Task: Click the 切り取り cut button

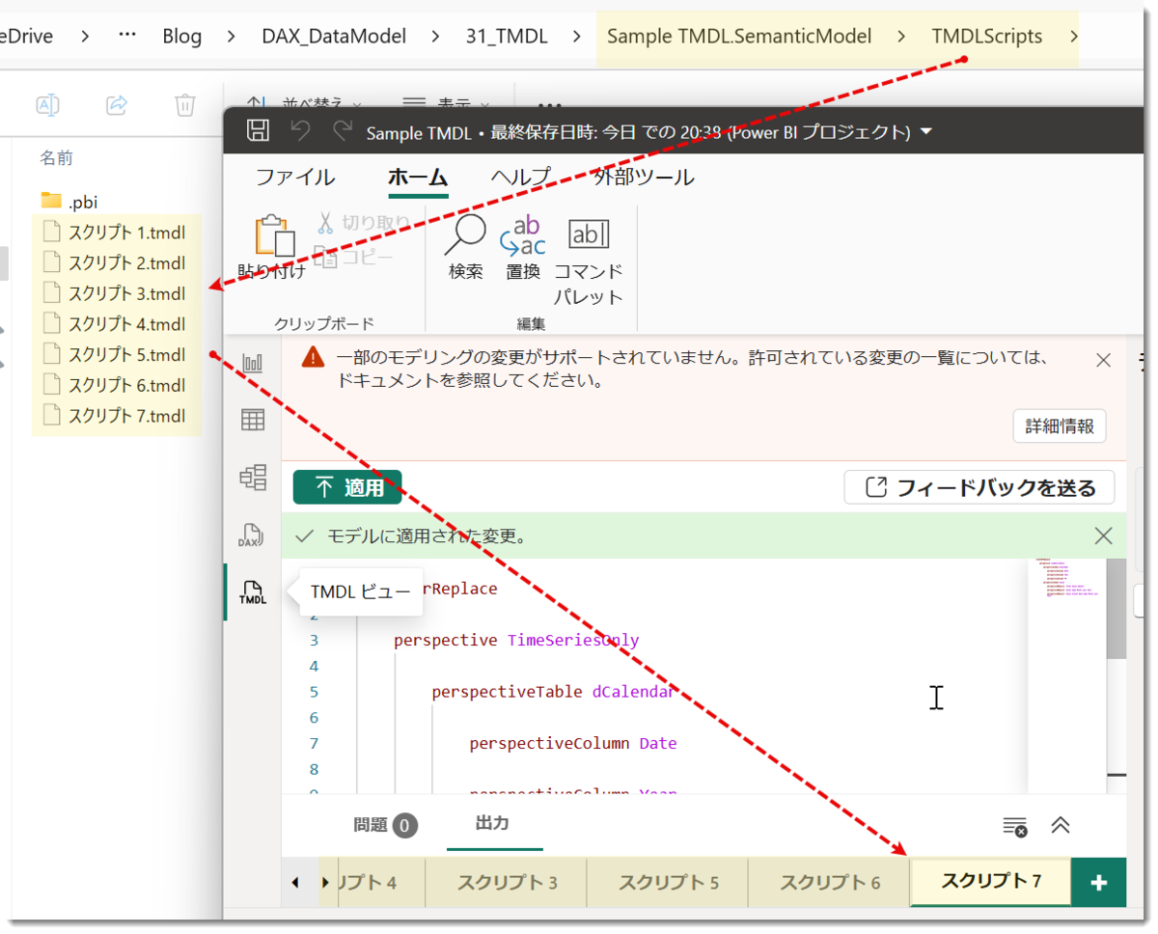Action: [363, 224]
